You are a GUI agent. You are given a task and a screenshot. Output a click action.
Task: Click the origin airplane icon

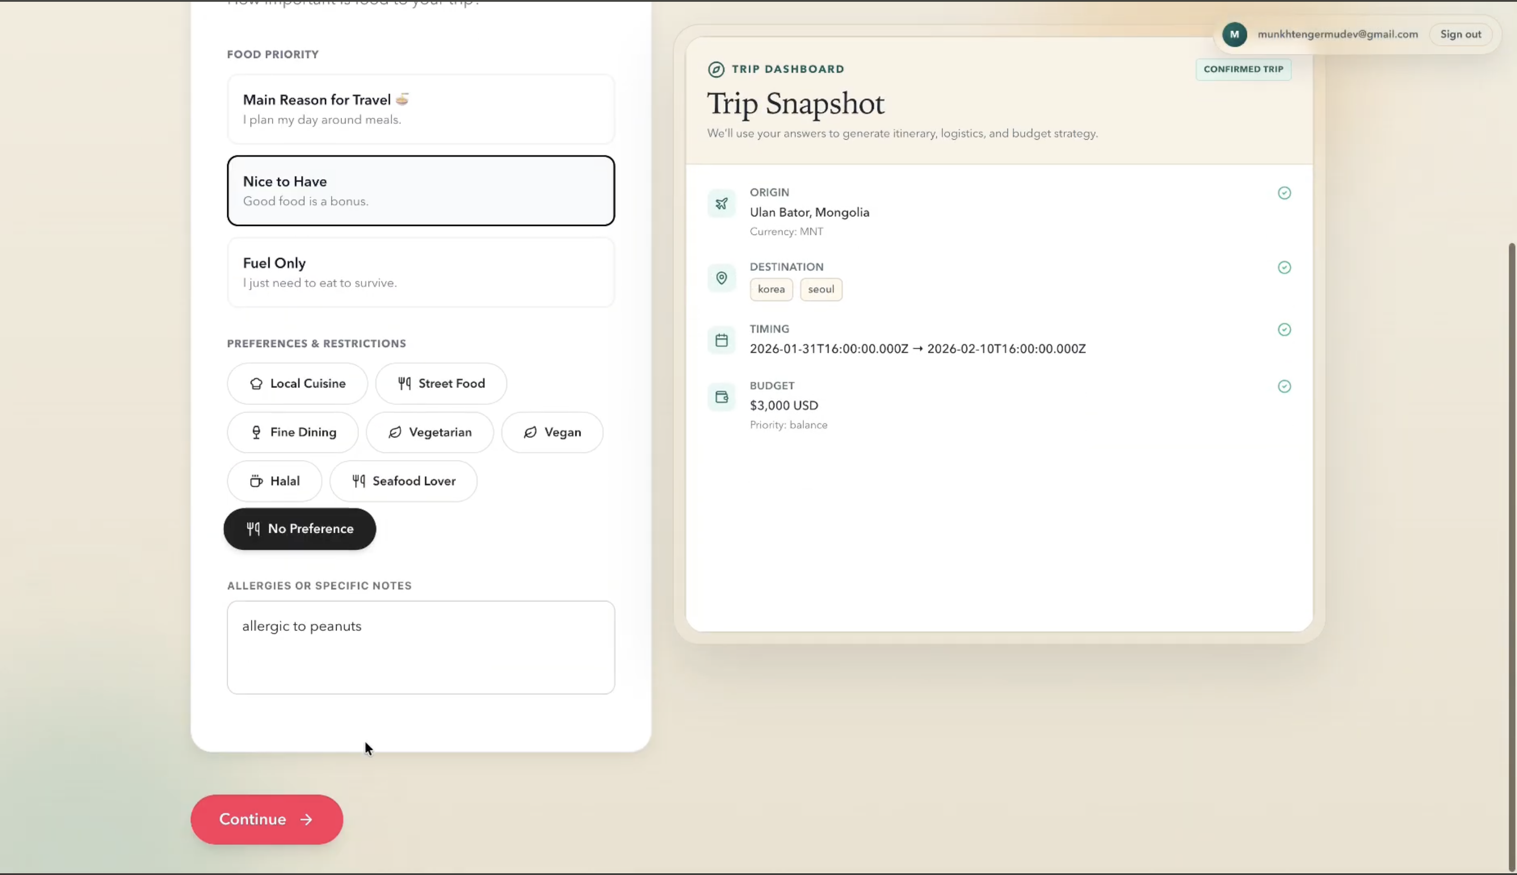point(721,204)
